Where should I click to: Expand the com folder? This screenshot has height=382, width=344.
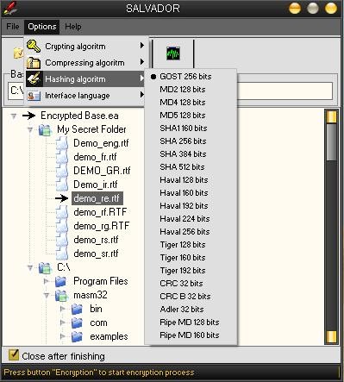[63, 323]
